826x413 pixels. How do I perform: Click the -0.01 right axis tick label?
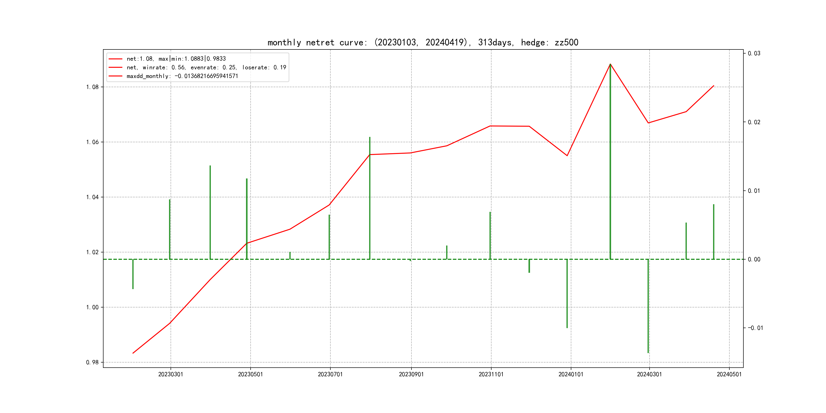click(755, 328)
